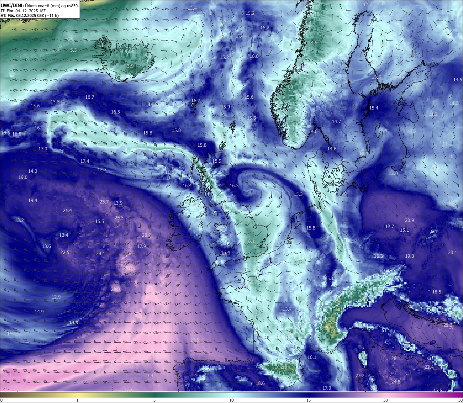Click the value 17.4 in the Atlantic
Image resolution: width=463 pixels, height=403 pixels.
coord(85,161)
